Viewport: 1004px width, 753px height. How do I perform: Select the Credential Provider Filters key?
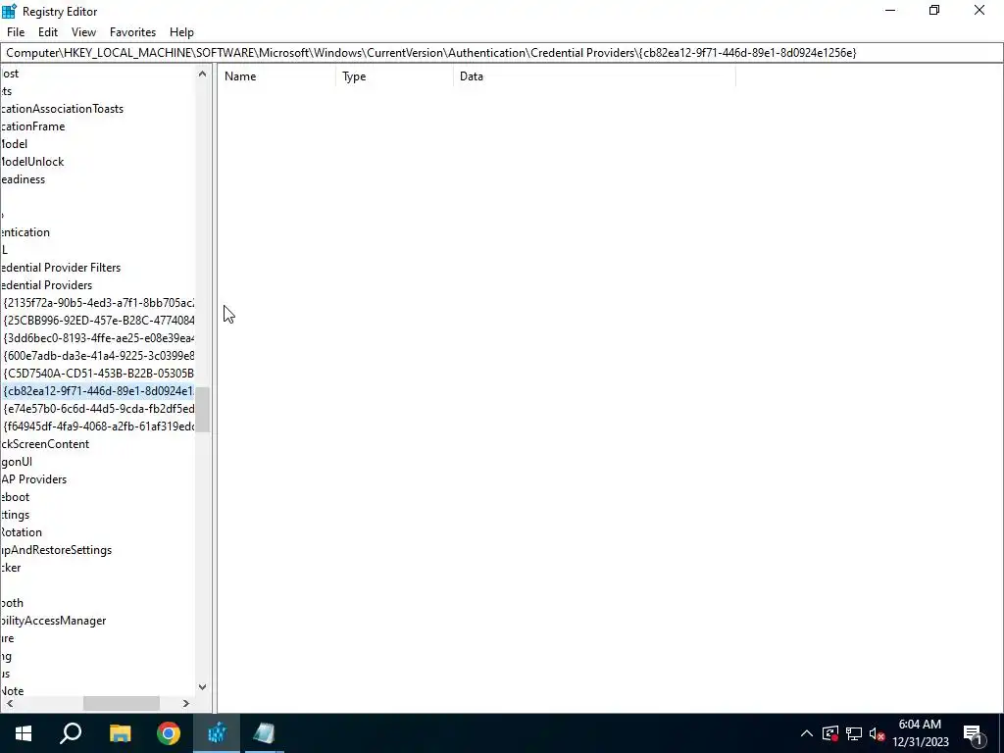[60, 268]
